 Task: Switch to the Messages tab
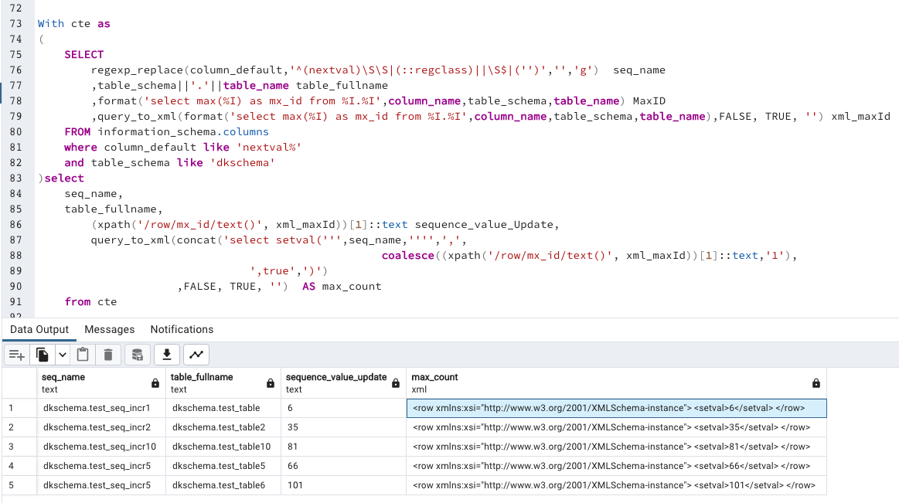(x=109, y=329)
